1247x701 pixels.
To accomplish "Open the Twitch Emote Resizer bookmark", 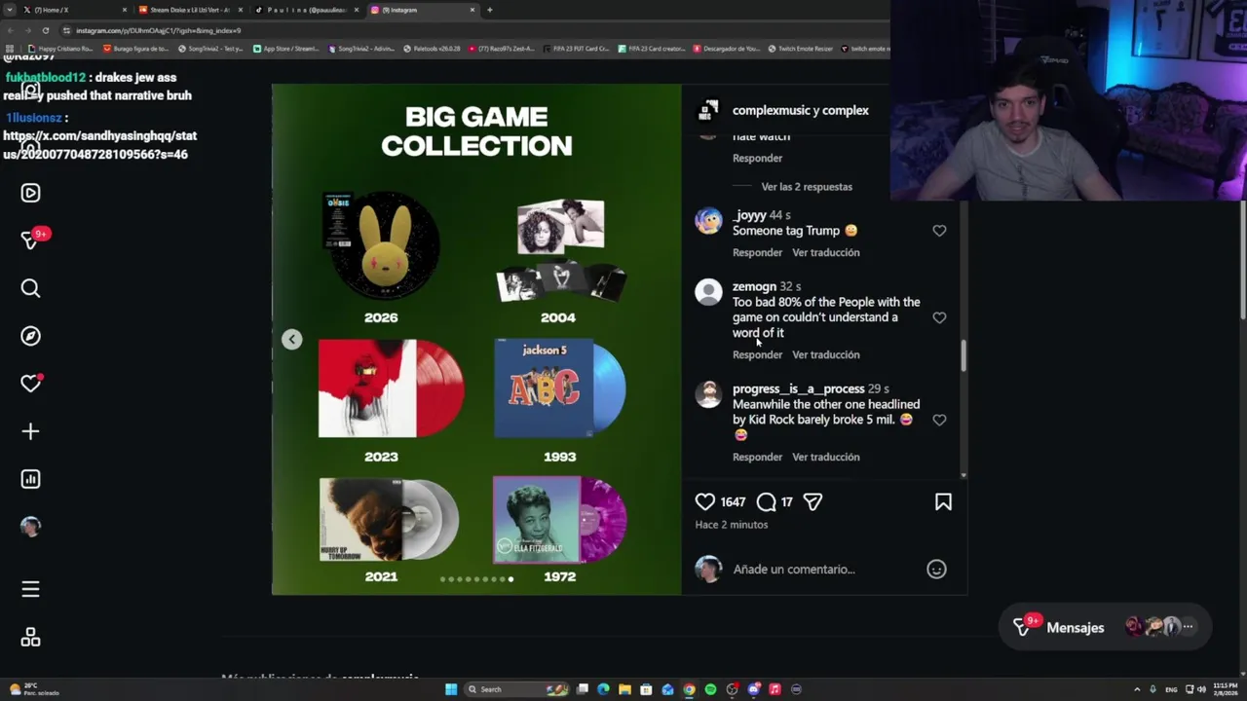I will point(800,49).
